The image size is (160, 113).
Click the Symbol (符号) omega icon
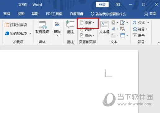(135, 29)
